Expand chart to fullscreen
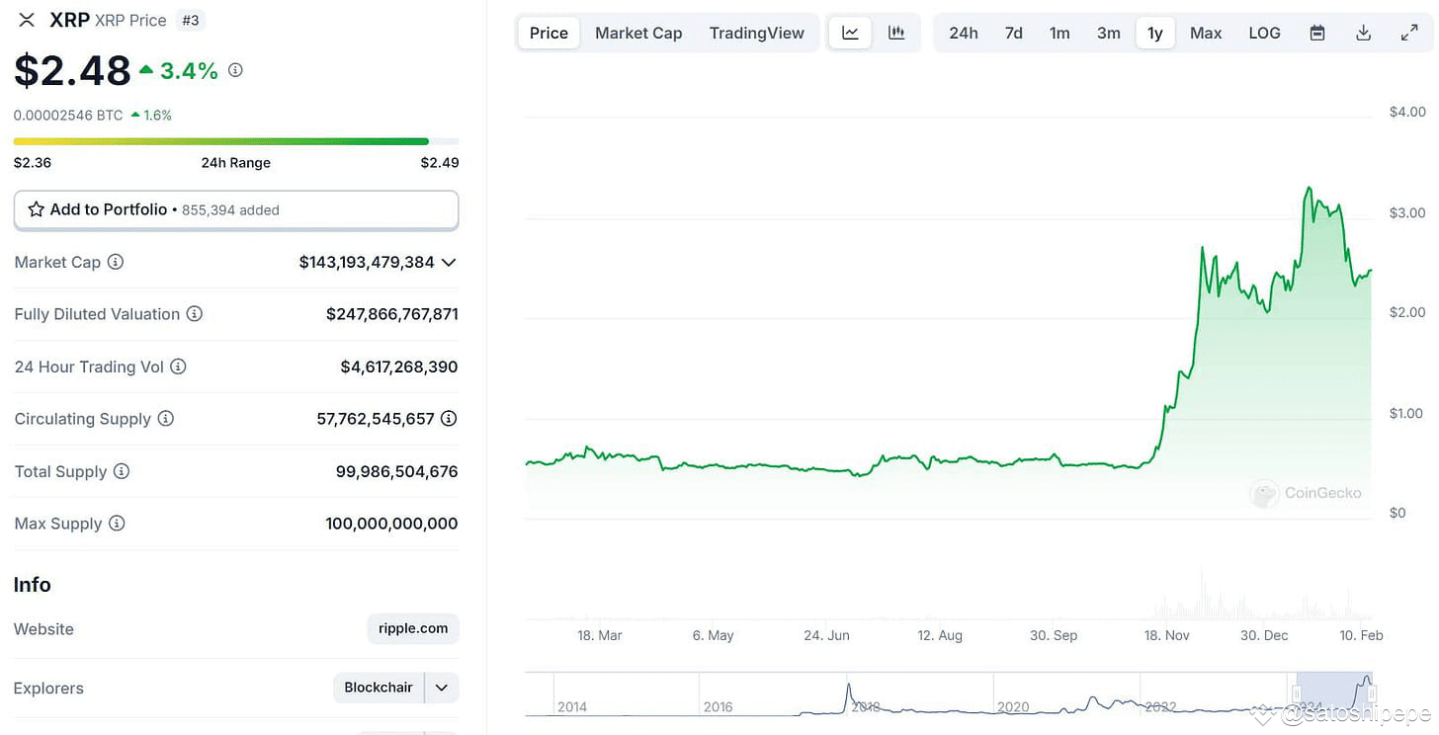 tap(1409, 33)
